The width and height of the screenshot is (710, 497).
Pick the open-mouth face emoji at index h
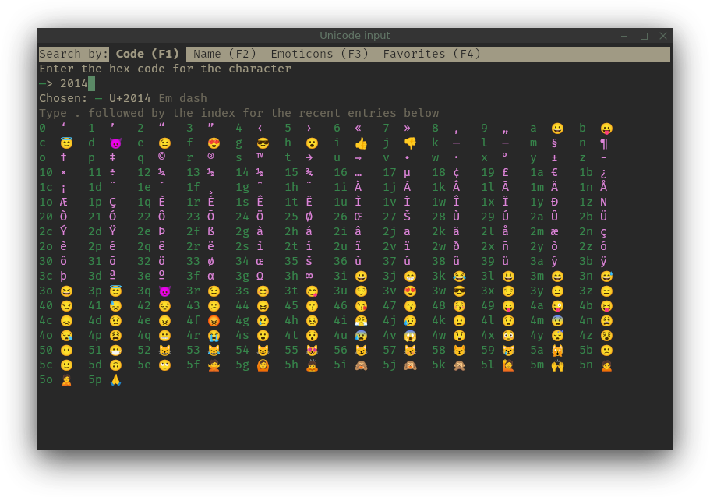[x=312, y=143]
